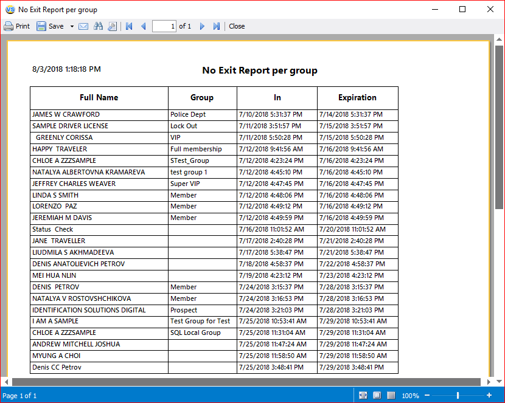The image size is (505, 403).
Task: Go to previous page arrow
Action: pos(144,26)
